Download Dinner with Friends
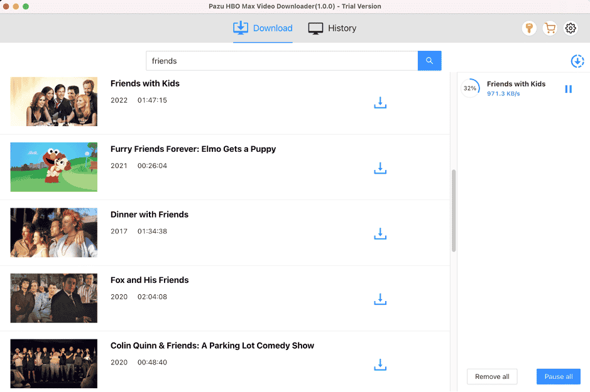590x392 pixels. pyautogui.click(x=380, y=234)
